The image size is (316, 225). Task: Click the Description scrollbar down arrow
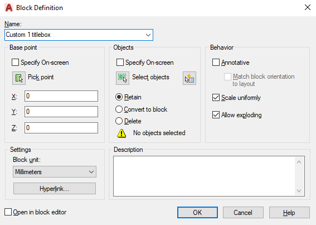299,191
